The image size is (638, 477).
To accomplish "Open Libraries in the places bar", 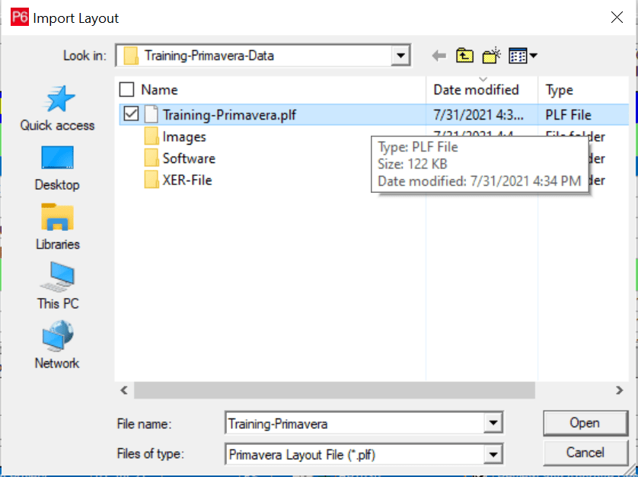I will (x=57, y=227).
